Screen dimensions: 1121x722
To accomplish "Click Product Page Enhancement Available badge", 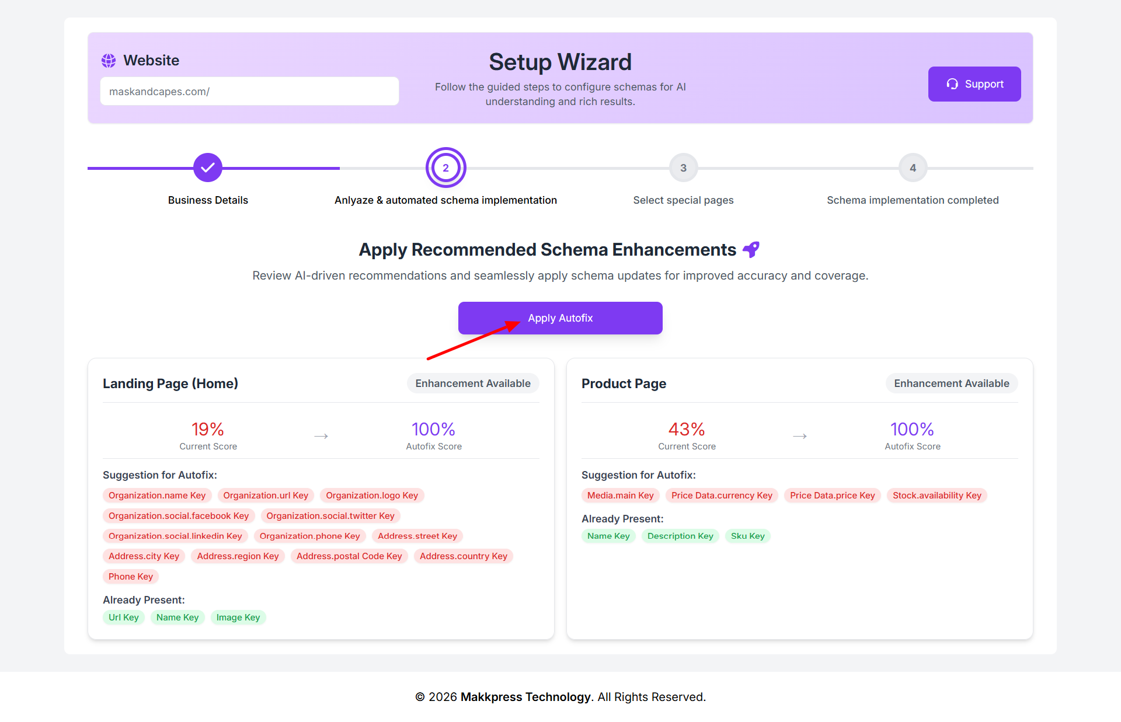I will pyautogui.click(x=952, y=383).
